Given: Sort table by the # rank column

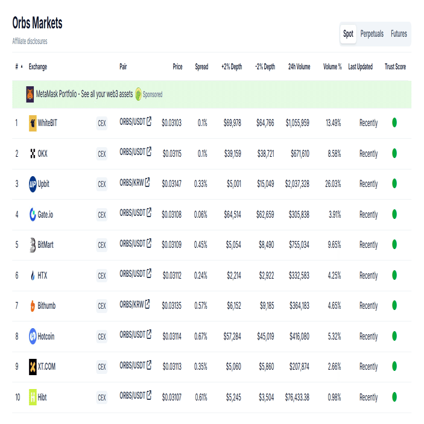Looking at the screenshot, I should 18,67.
